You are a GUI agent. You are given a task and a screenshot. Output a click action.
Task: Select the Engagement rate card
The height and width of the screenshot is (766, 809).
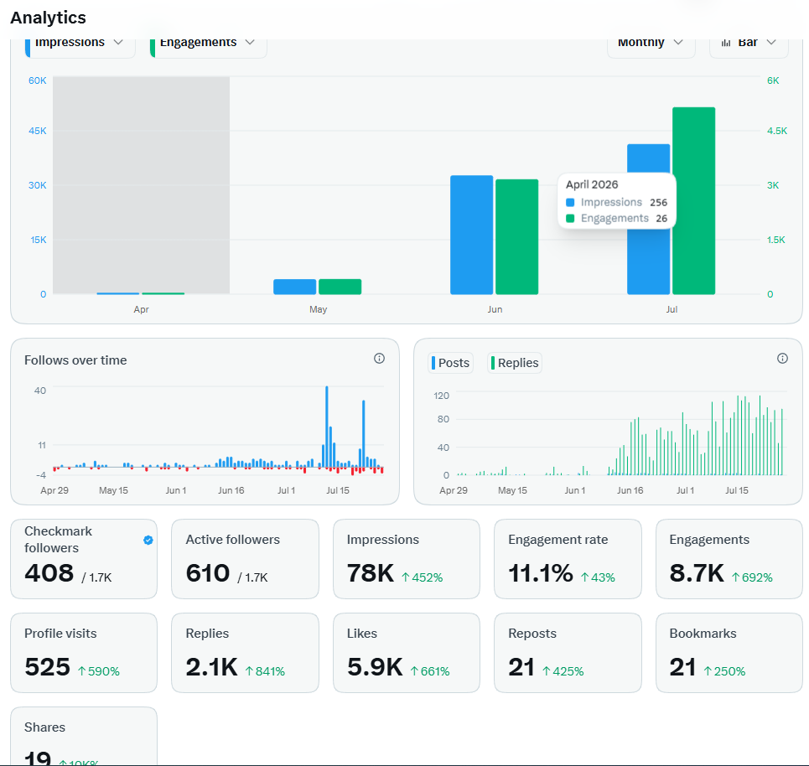tap(568, 559)
